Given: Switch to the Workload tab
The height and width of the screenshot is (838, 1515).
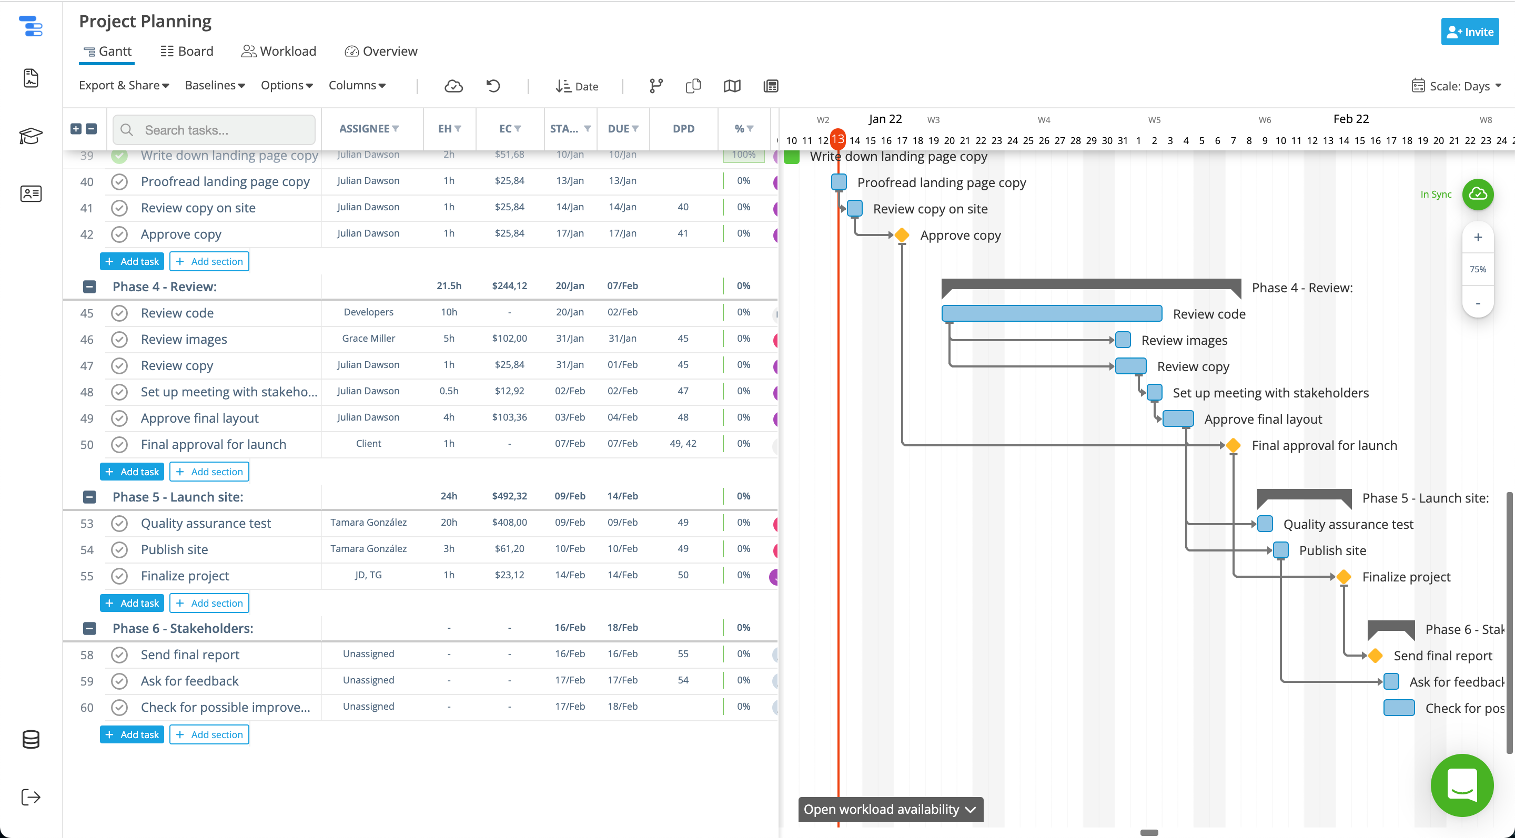Looking at the screenshot, I should [x=279, y=51].
